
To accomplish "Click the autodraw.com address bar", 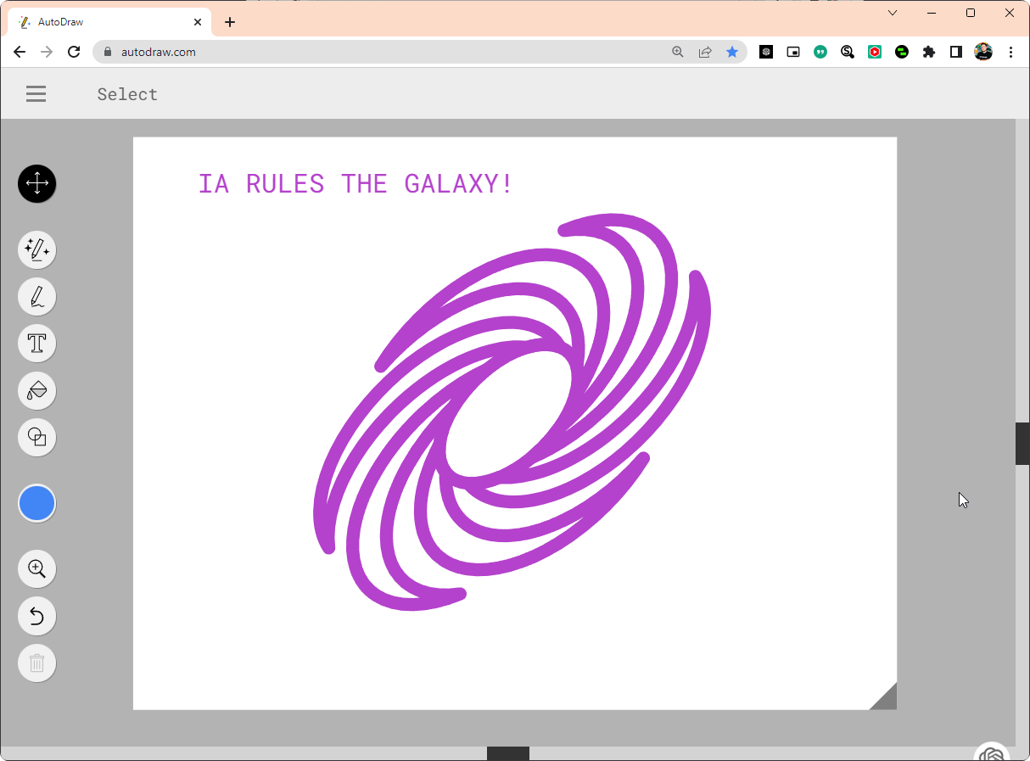I will tap(419, 52).
